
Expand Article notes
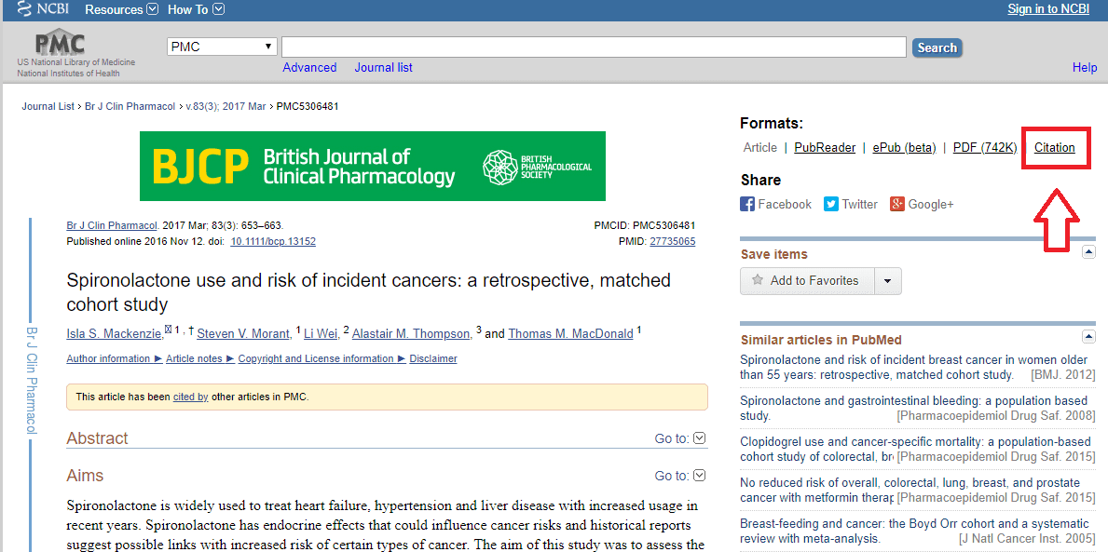(200, 358)
